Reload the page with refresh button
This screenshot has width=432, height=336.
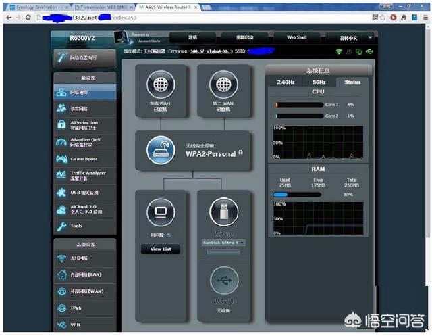pyautogui.click(x=28, y=18)
